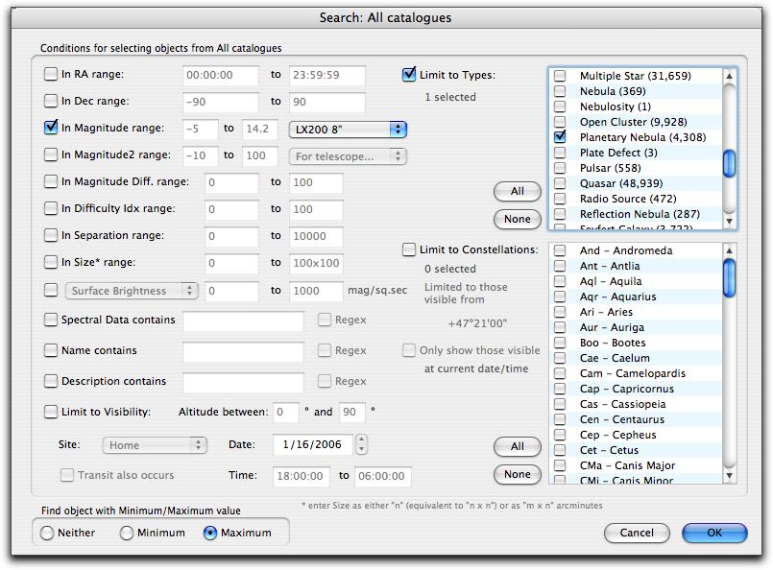This screenshot has height=570, width=773.
Task: Check Limit to Constellations option
Action: (x=409, y=250)
